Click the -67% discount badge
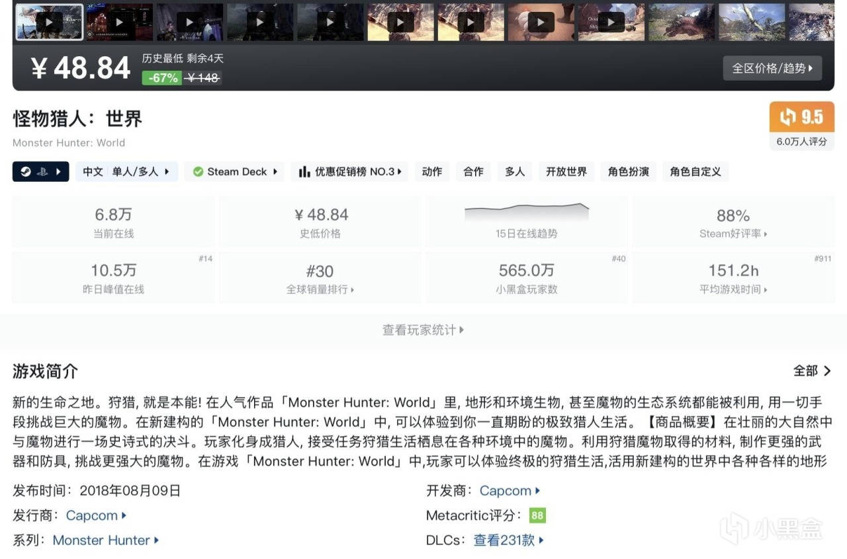Image resolution: width=847 pixels, height=559 pixels. click(x=162, y=78)
